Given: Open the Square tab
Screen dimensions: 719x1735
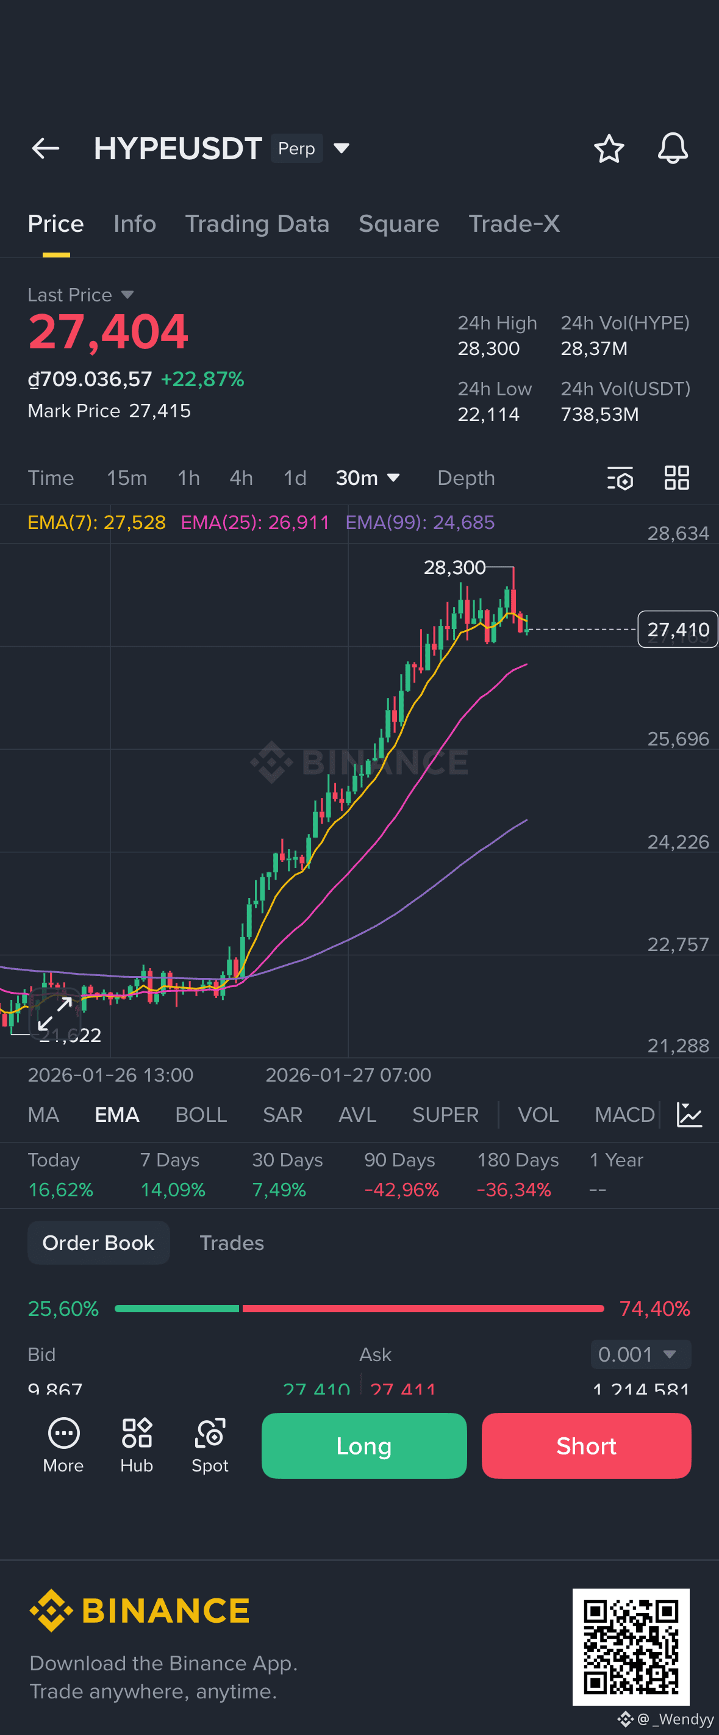Looking at the screenshot, I should (399, 224).
